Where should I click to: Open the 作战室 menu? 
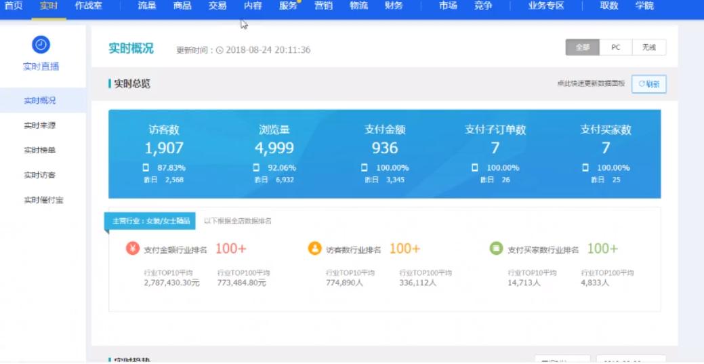coord(89,6)
